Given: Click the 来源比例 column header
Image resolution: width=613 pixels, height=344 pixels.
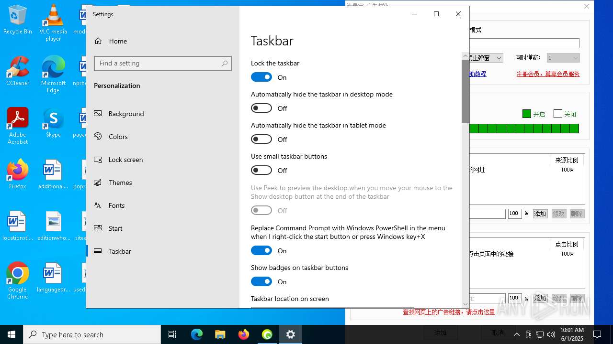Looking at the screenshot, I should click(567, 160).
